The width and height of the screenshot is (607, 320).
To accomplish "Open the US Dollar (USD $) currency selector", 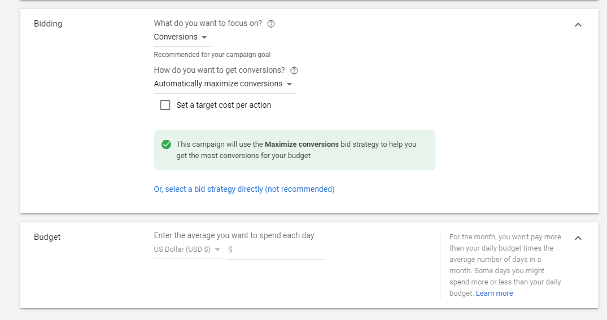I will (189, 250).
